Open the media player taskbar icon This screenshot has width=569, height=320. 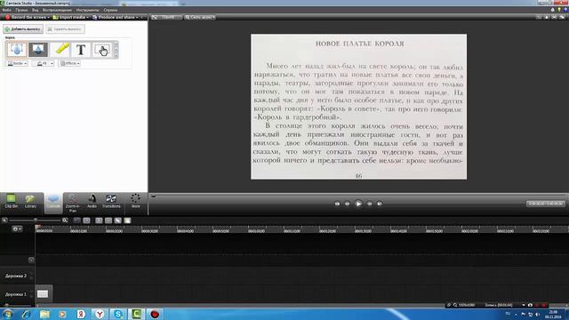(62, 314)
